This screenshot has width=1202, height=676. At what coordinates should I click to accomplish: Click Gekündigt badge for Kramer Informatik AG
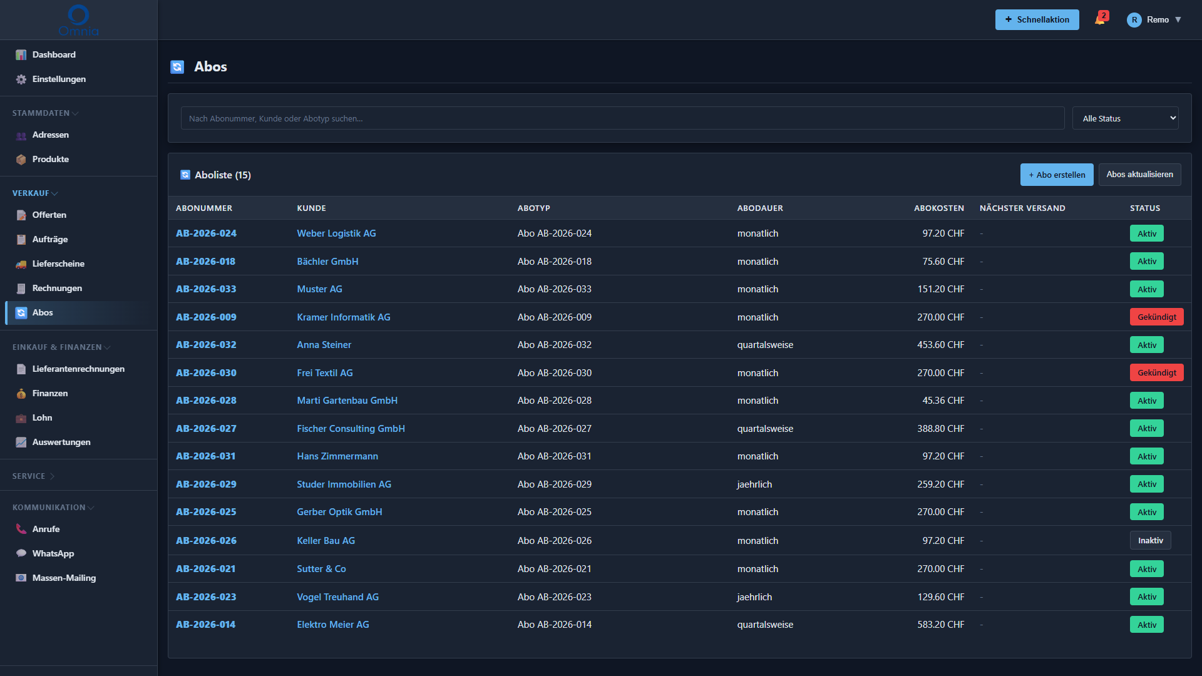[x=1156, y=317]
